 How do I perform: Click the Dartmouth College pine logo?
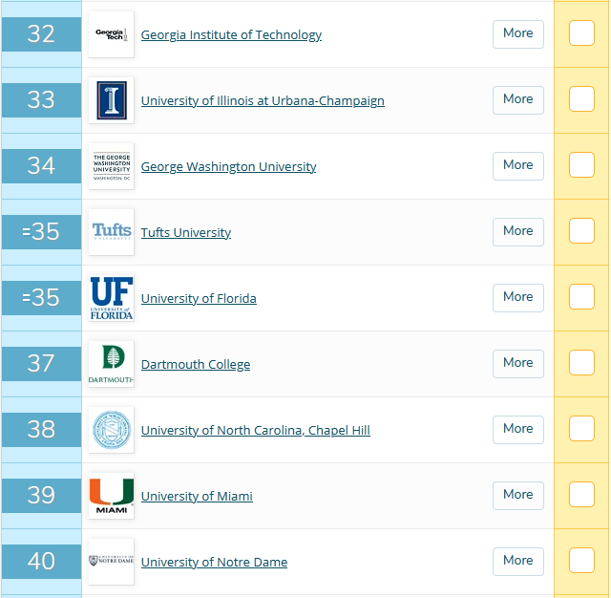coord(111,364)
